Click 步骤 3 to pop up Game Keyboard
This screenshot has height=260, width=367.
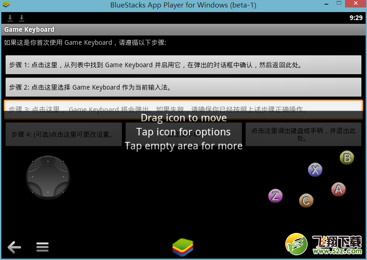(183, 110)
